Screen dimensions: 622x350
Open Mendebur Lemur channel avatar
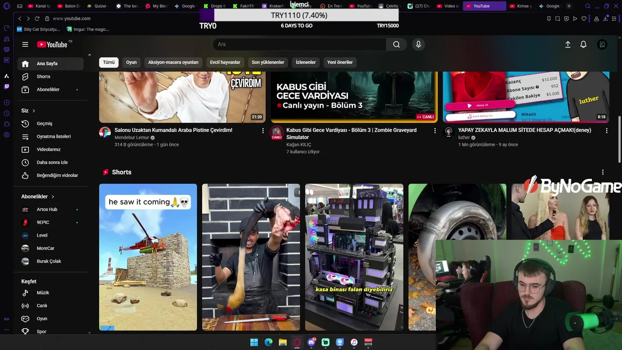[105, 132]
